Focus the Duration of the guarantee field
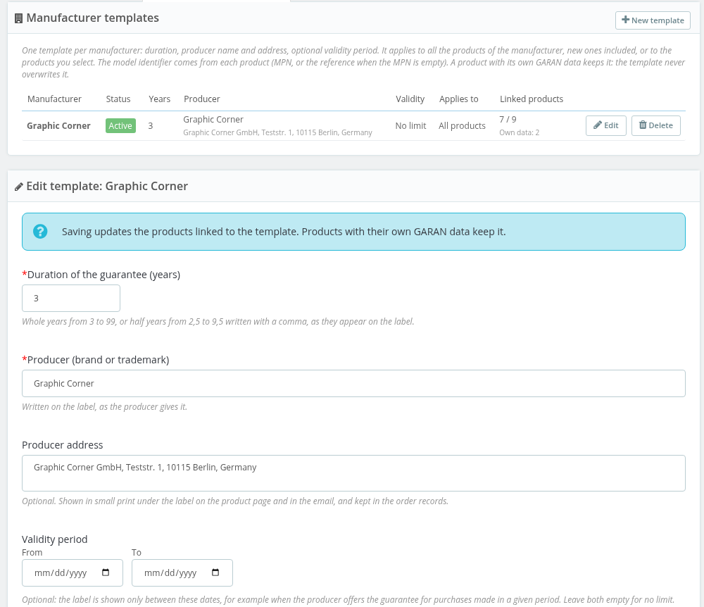This screenshot has height=607, width=704. click(x=71, y=298)
